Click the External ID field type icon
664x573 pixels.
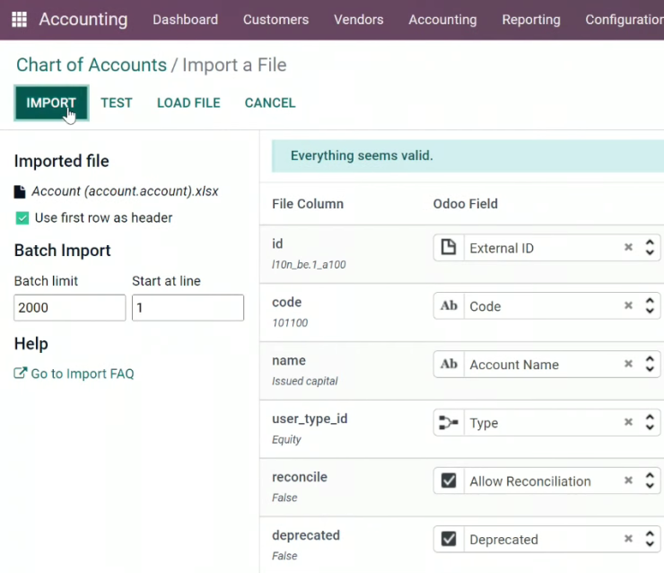(x=449, y=248)
